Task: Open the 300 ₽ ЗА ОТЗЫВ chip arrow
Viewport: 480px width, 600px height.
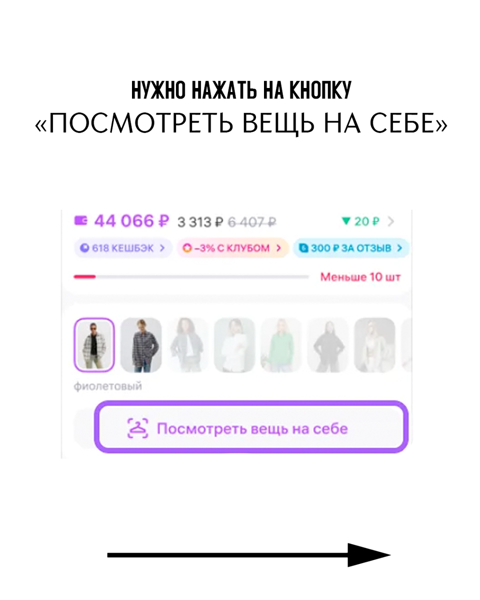Action: tap(399, 248)
